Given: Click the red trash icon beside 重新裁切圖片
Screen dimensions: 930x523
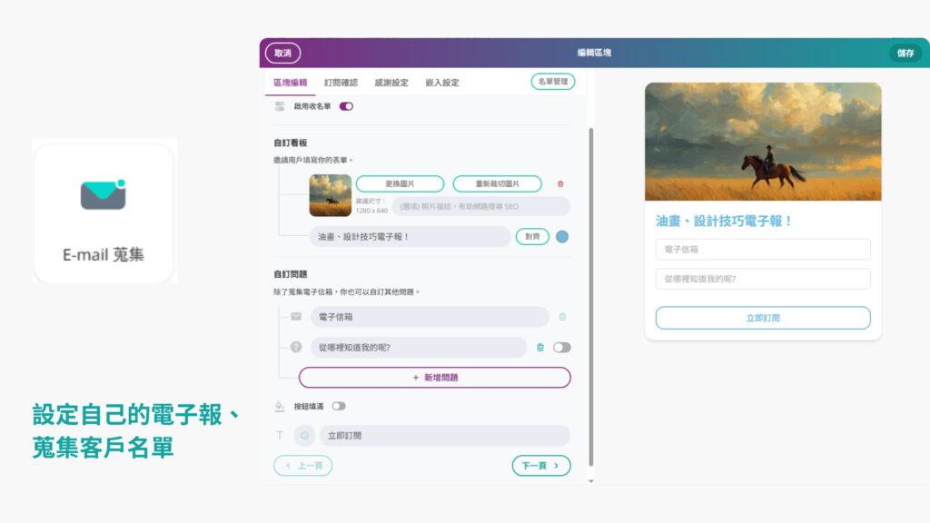Looking at the screenshot, I should click(x=560, y=184).
